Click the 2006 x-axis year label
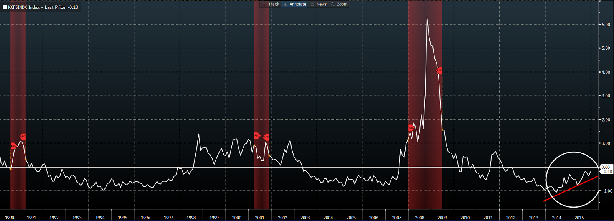The width and height of the screenshot is (614, 221). click(374, 218)
